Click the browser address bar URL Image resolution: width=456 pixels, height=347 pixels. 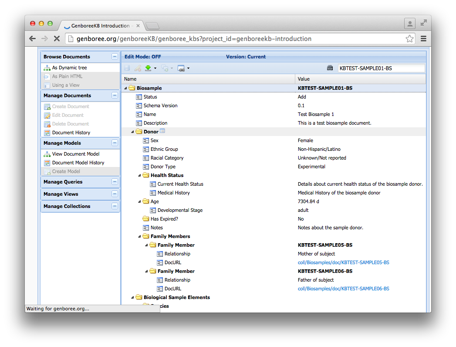pos(194,39)
